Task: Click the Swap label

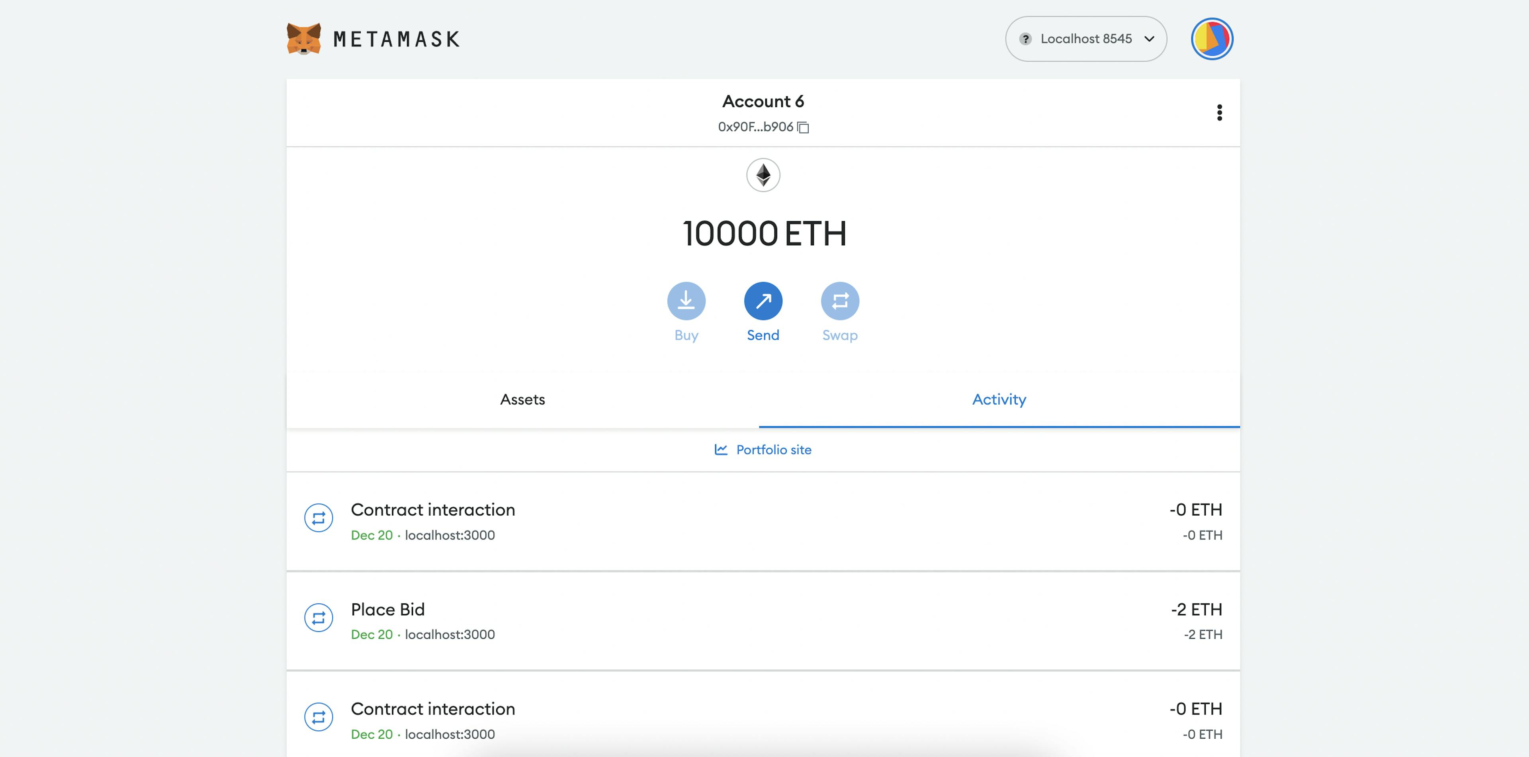Action: pos(840,335)
